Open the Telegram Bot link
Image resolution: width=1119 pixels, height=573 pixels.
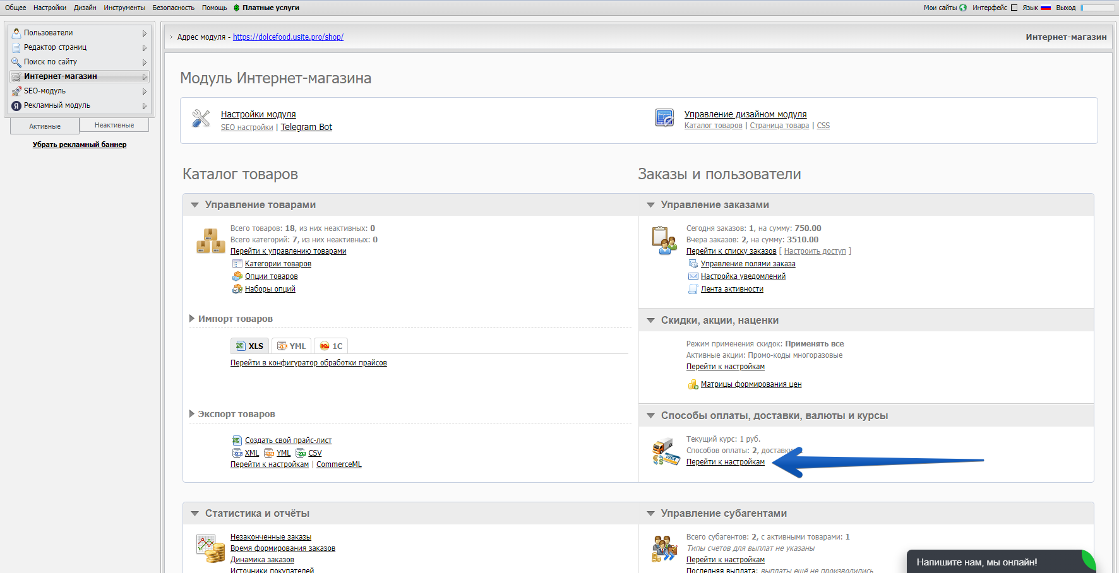coord(306,127)
